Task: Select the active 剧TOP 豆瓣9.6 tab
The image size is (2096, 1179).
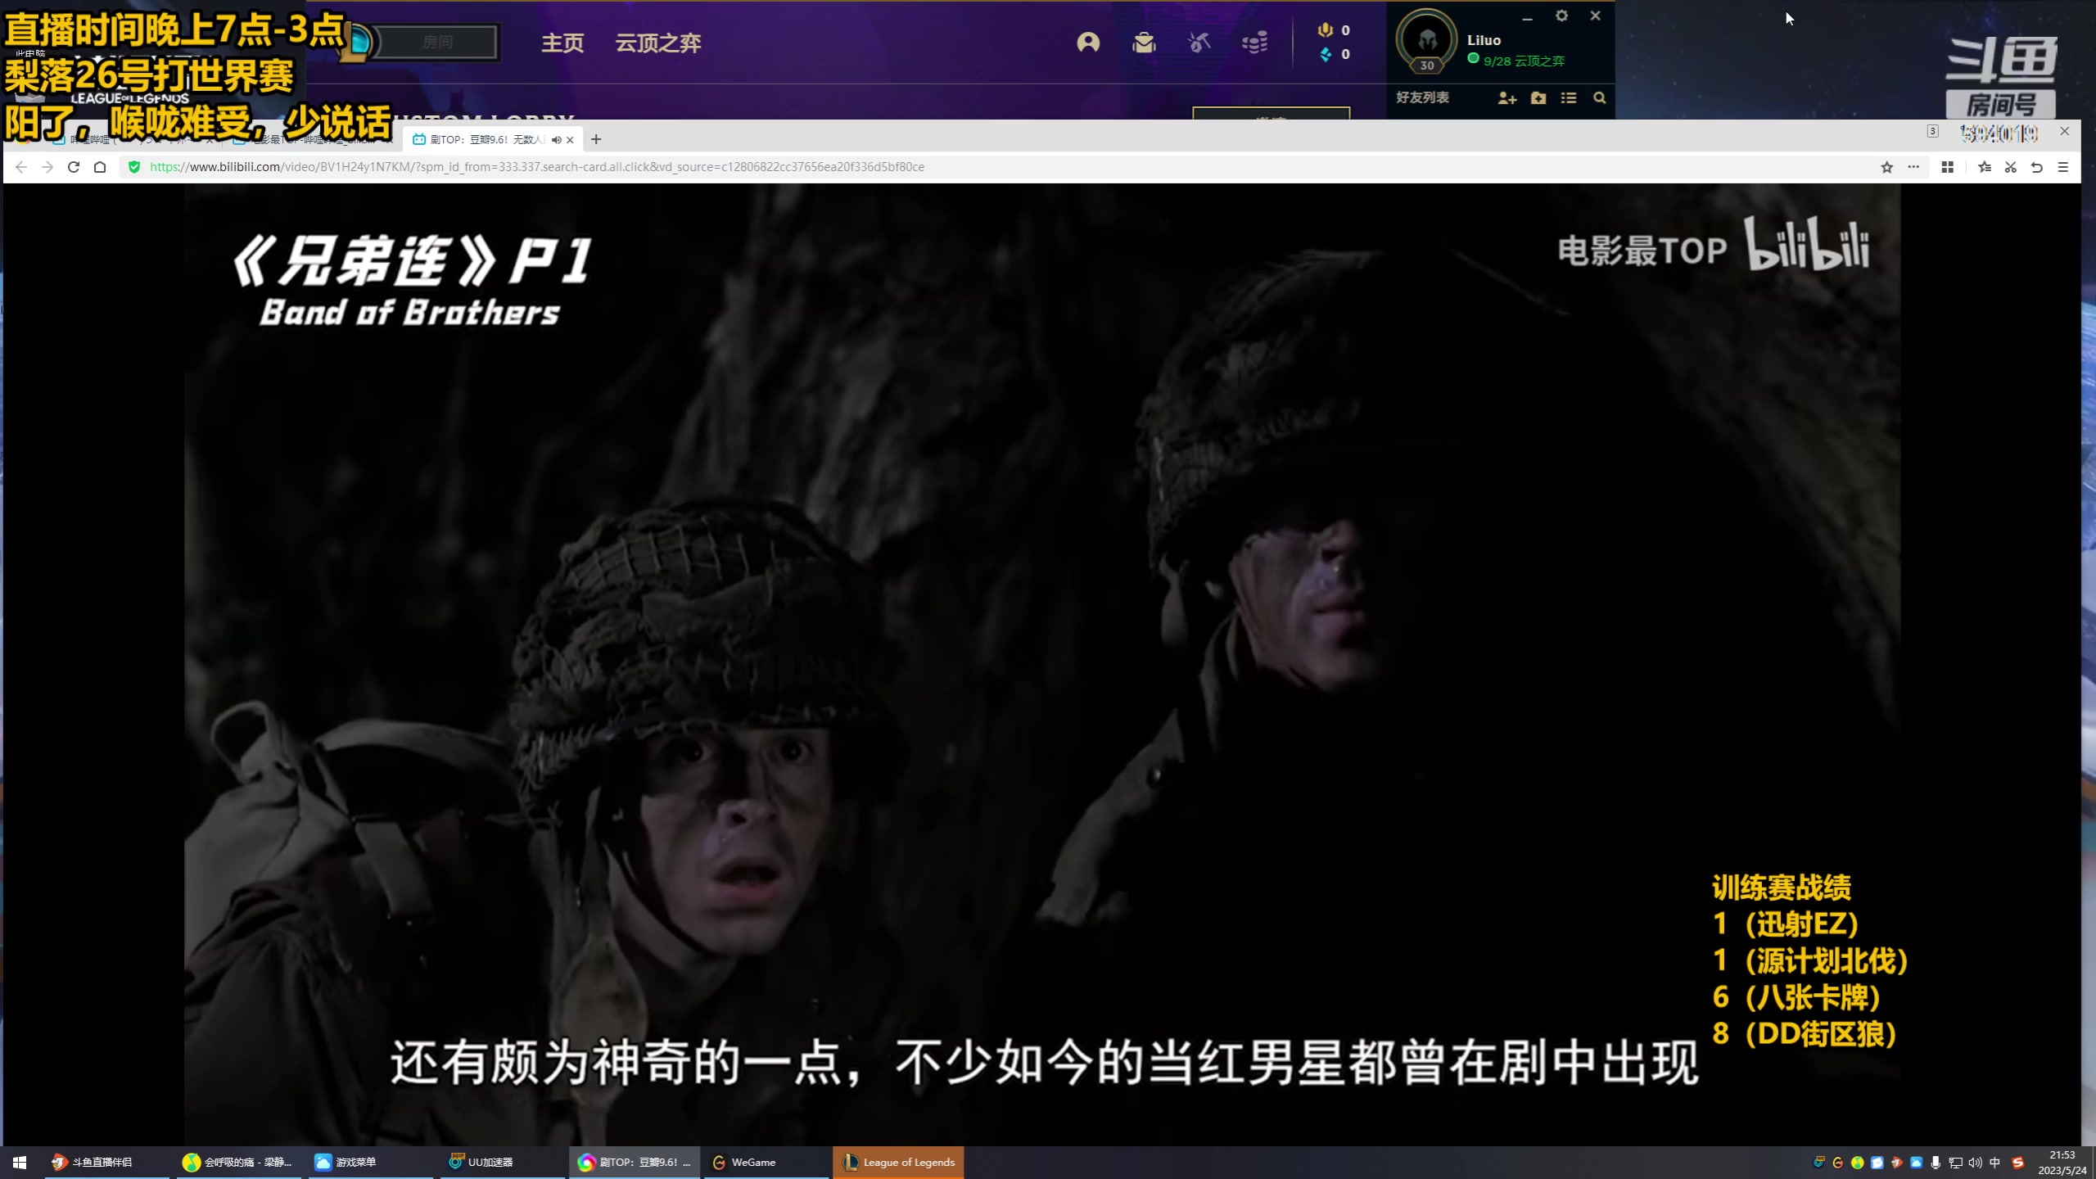Action: pos(491,140)
